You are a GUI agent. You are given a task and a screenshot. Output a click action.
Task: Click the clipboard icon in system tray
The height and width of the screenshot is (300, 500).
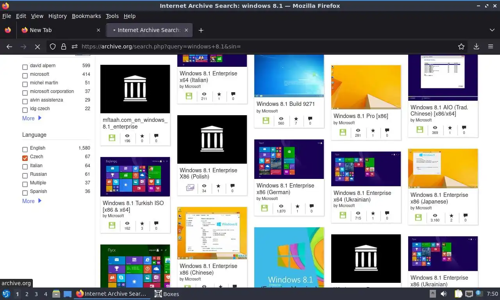pos(459,294)
